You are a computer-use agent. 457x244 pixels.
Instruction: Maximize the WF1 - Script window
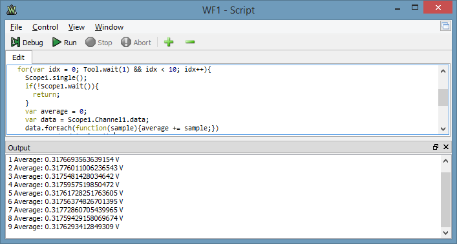pyautogui.click(x=415, y=8)
